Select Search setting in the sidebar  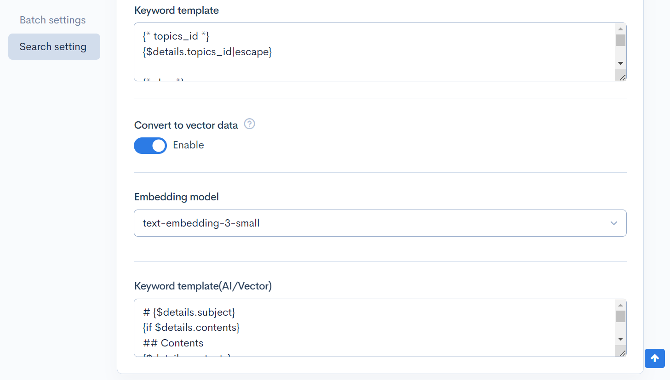(53, 47)
